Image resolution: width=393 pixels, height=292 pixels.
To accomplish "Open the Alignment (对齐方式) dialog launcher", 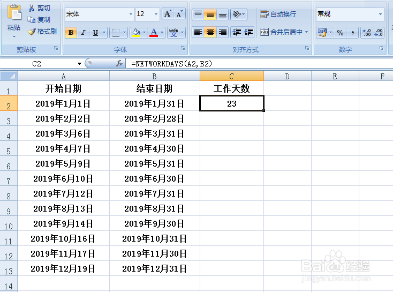I will [x=307, y=48].
